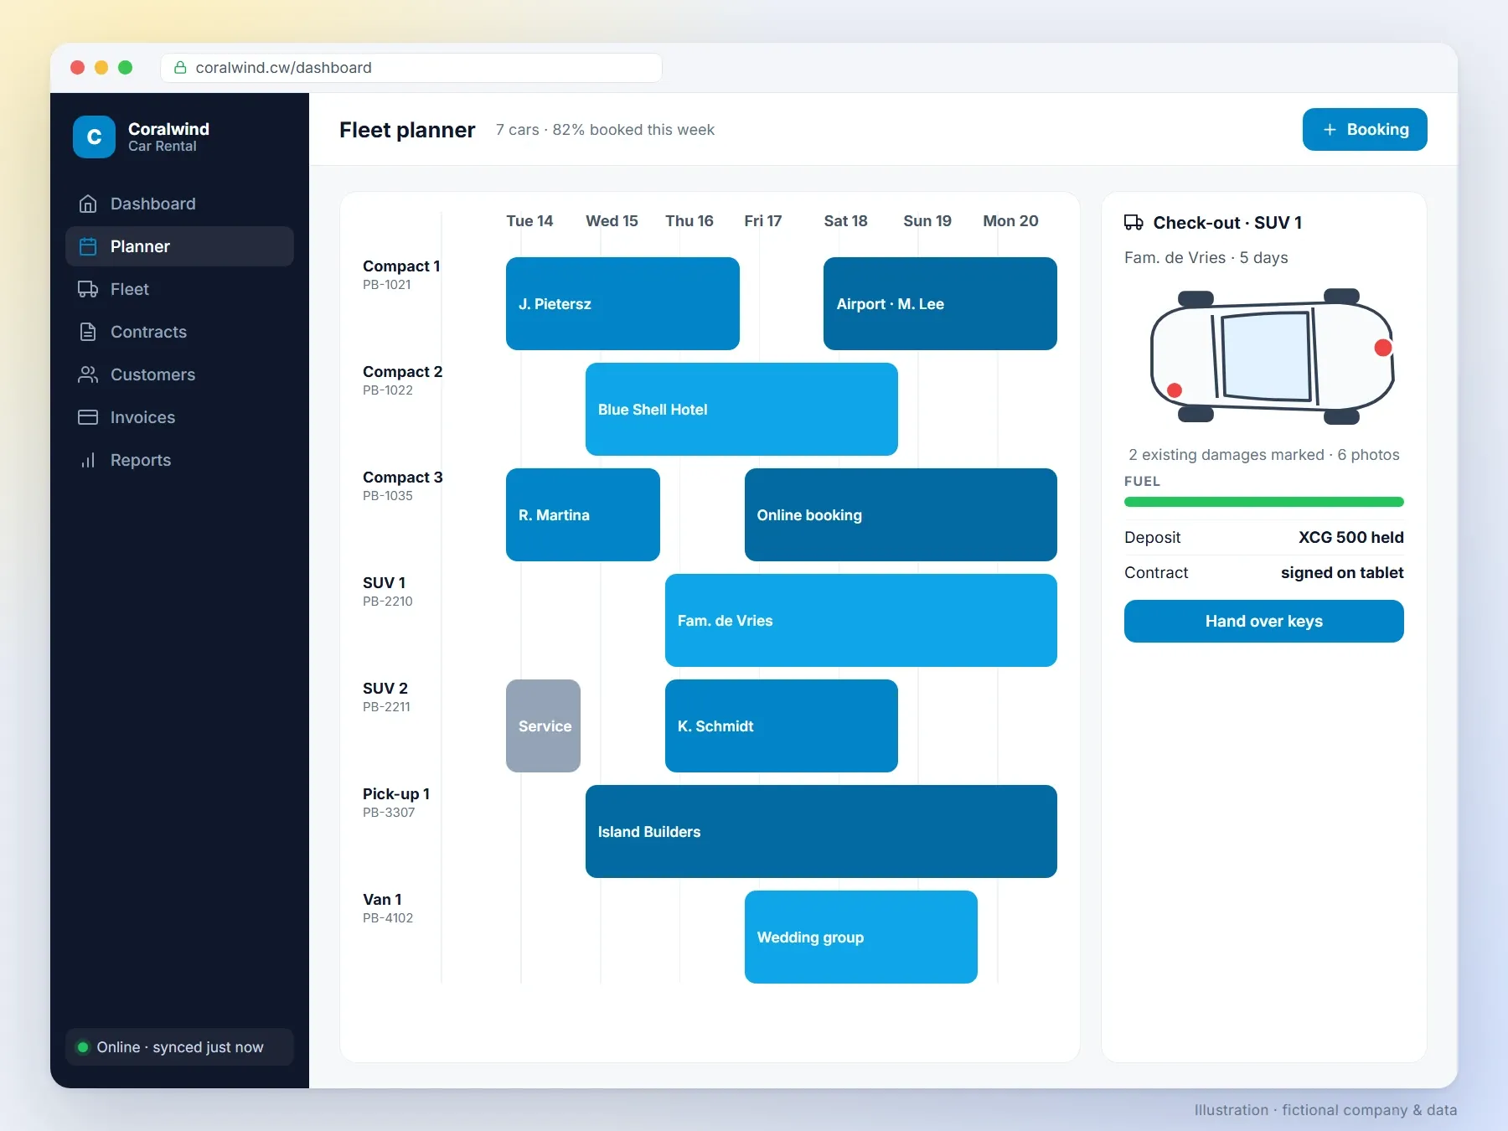The width and height of the screenshot is (1508, 1131).
Task: Open the Blue Shell Hotel booking
Action: click(x=741, y=409)
